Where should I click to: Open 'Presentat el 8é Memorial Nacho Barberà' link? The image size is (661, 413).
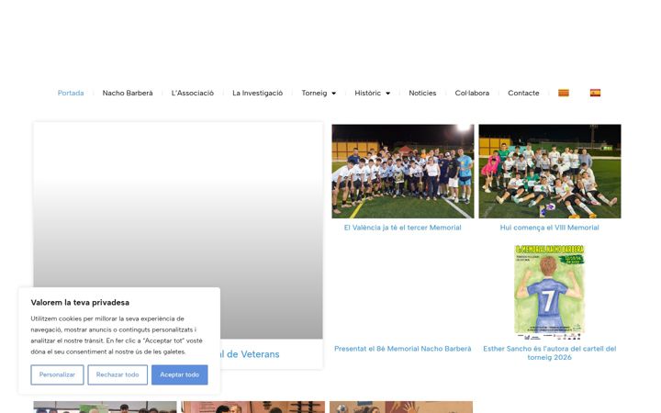[403, 349]
